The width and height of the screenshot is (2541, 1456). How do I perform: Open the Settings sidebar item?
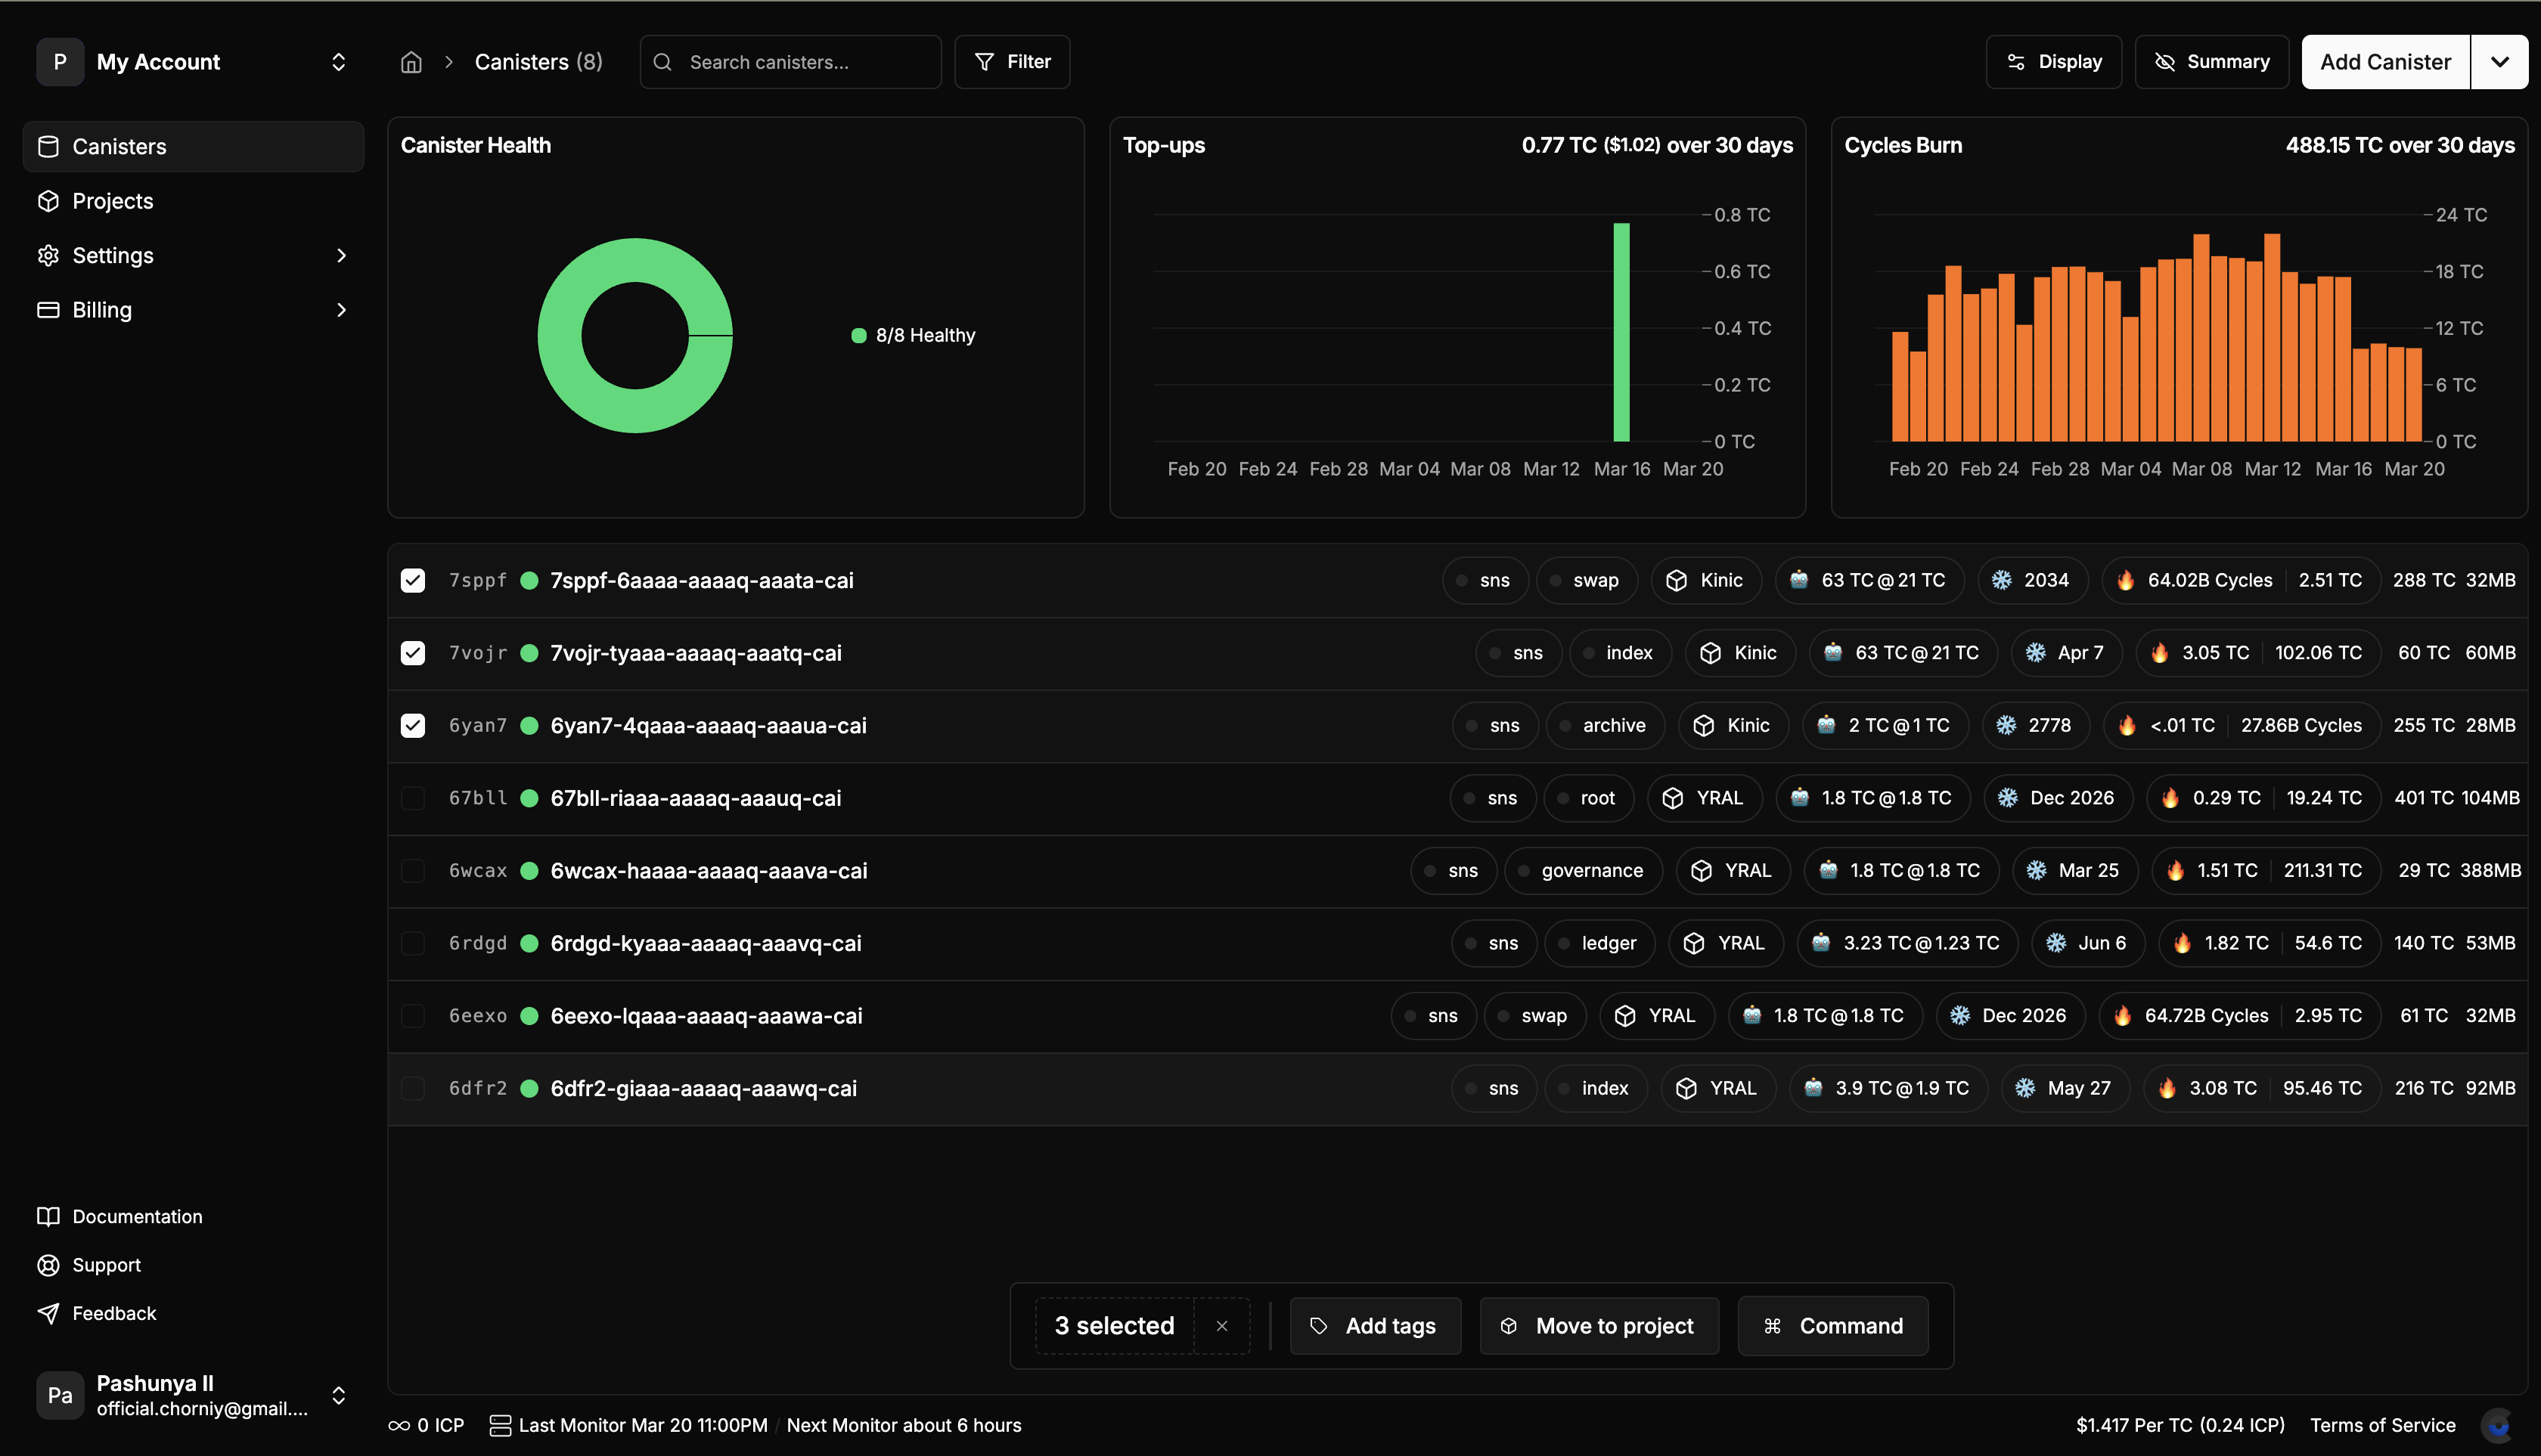pos(112,255)
